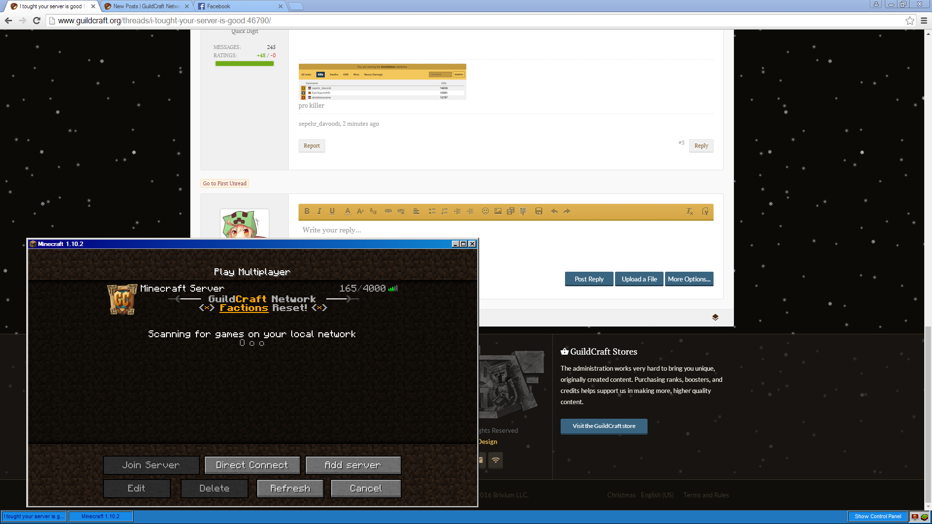Click Refresh in the Minecraft server list

290,489
